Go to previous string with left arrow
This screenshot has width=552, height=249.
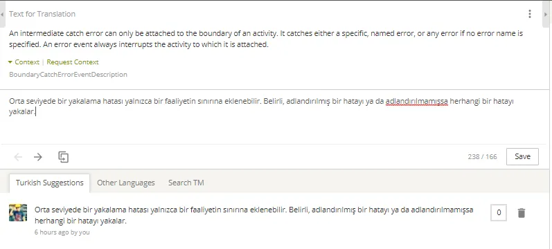coord(18,157)
